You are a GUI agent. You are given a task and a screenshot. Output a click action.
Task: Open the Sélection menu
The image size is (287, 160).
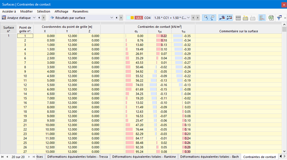(x=43, y=11)
